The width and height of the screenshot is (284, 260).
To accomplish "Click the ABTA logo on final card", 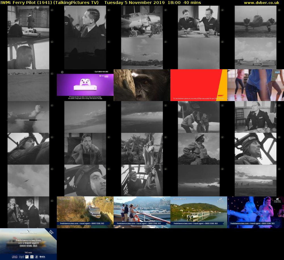I will (42, 257).
